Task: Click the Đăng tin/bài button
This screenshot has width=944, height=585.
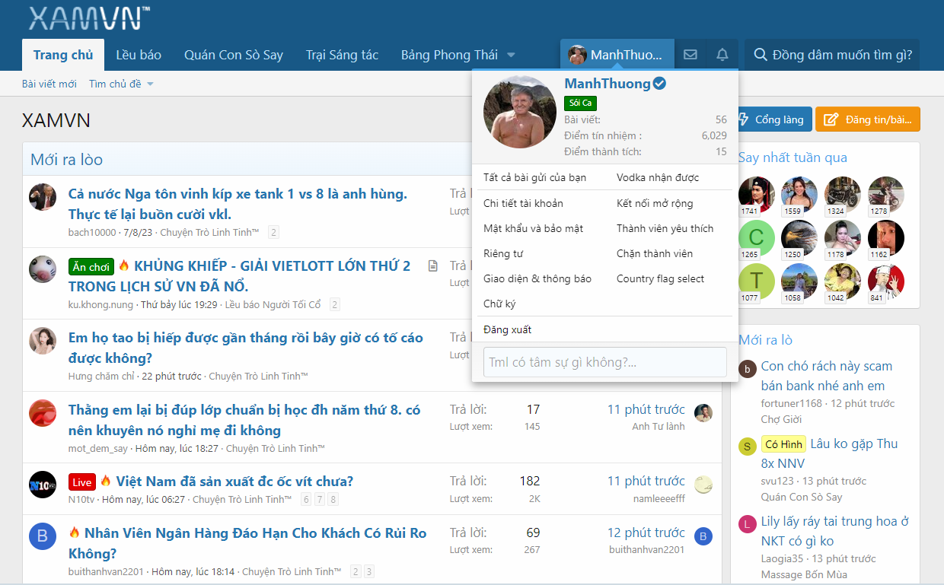Action: pyautogui.click(x=868, y=119)
